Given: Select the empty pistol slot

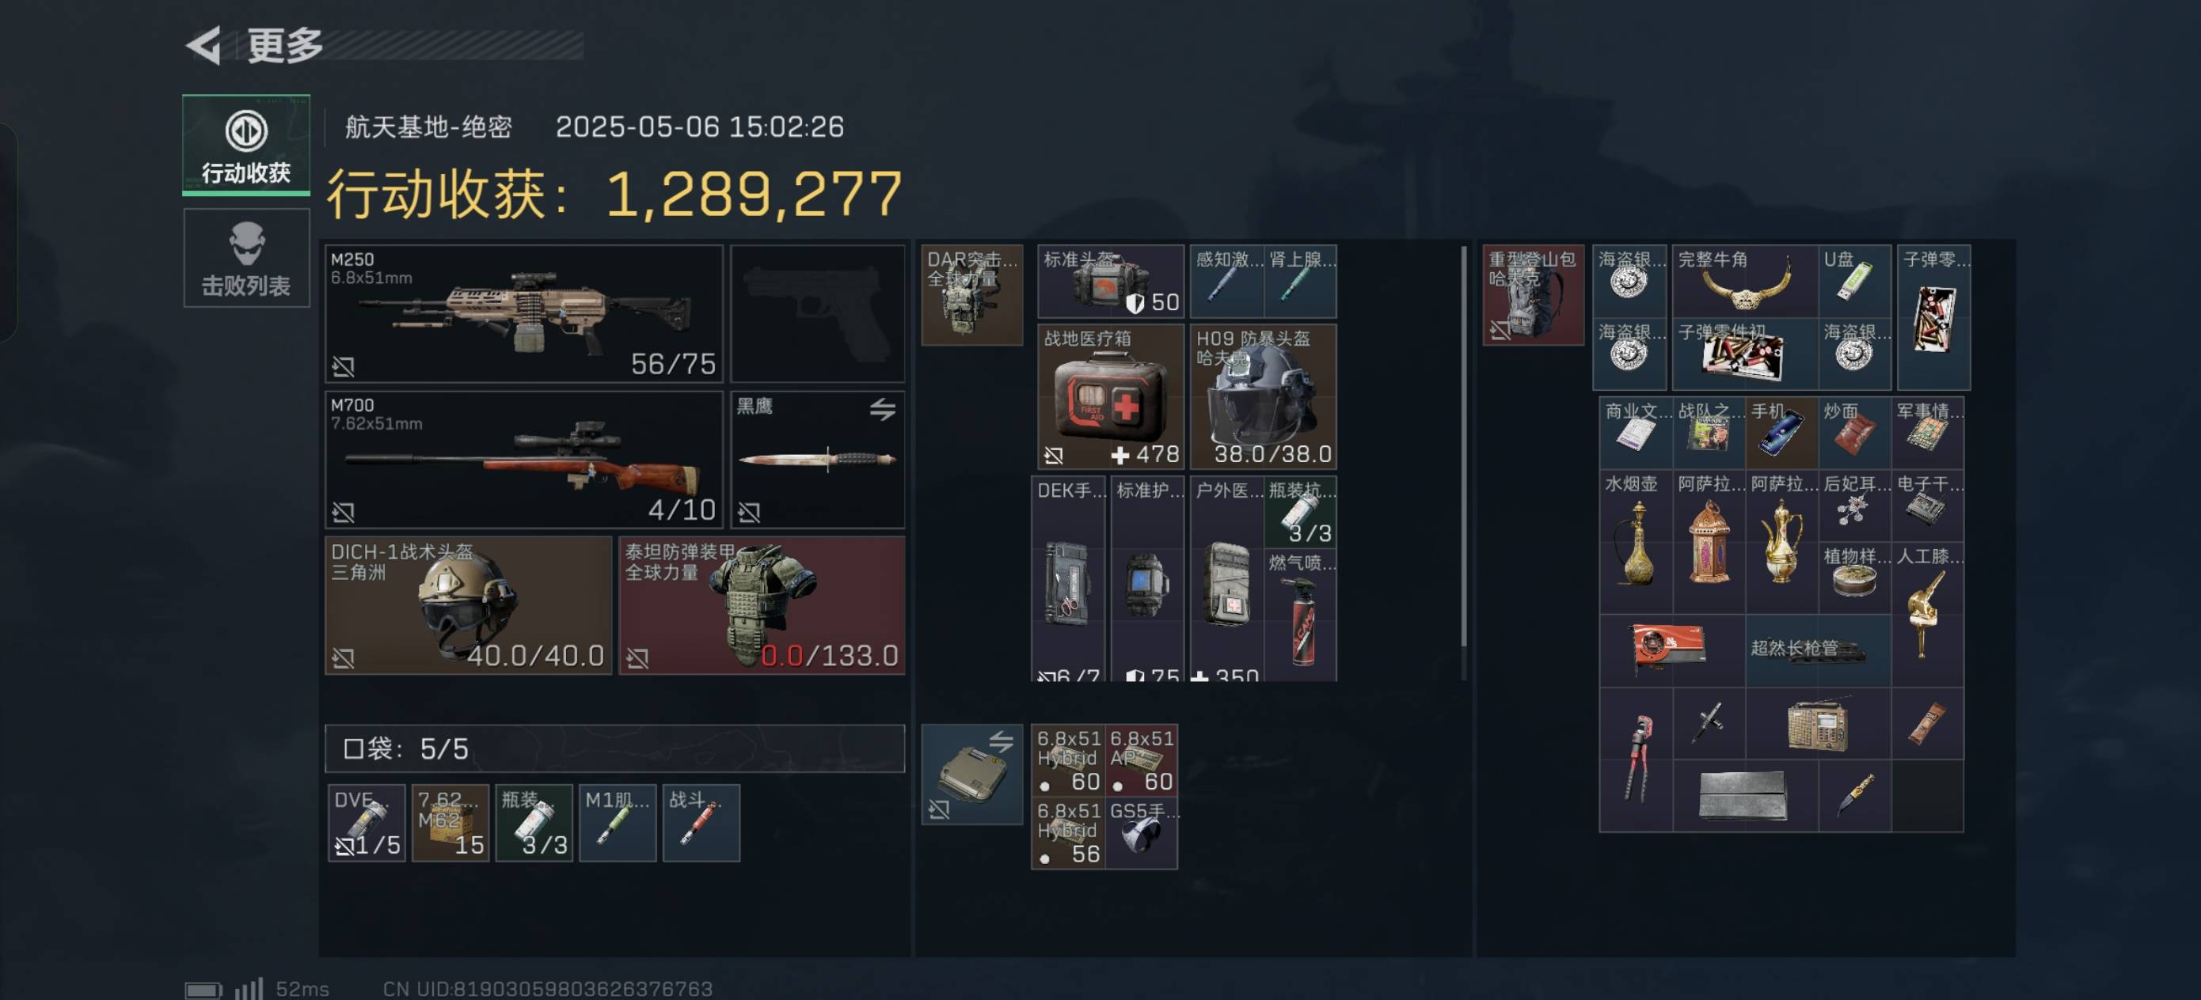Looking at the screenshot, I should pos(818,313).
